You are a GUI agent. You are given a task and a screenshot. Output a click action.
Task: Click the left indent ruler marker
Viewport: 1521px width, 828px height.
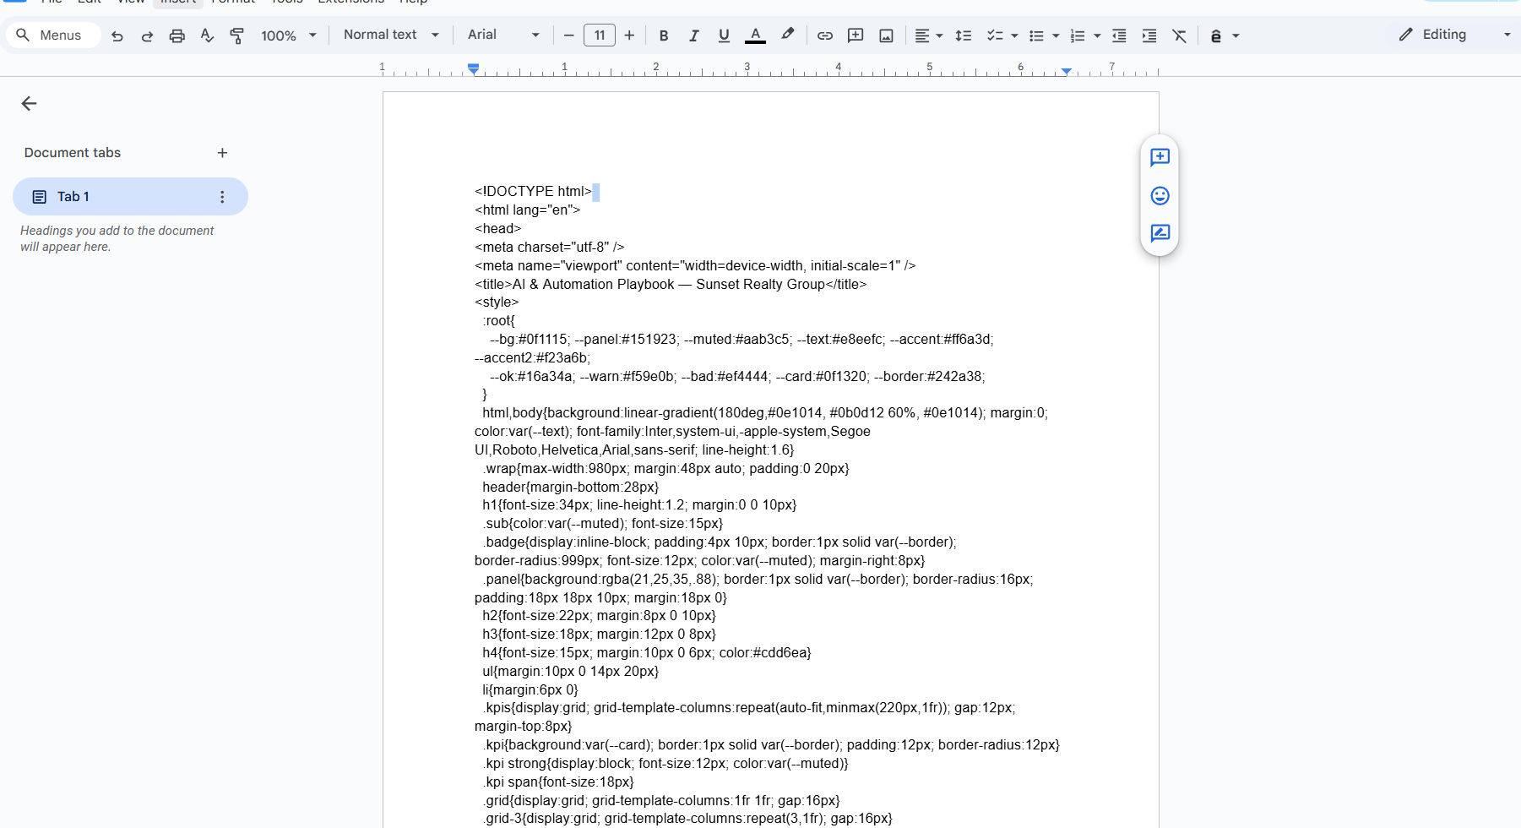click(474, 68)
